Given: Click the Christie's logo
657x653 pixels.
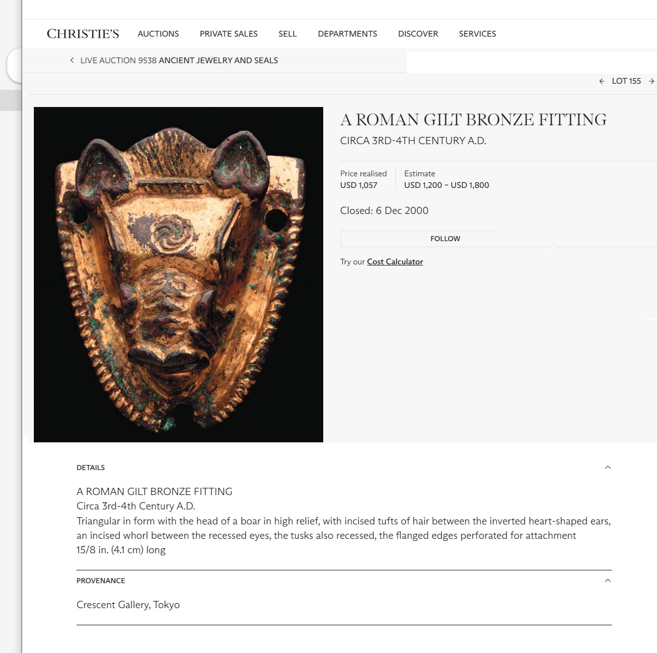Looking at the screenshot, I should [83, 34].
